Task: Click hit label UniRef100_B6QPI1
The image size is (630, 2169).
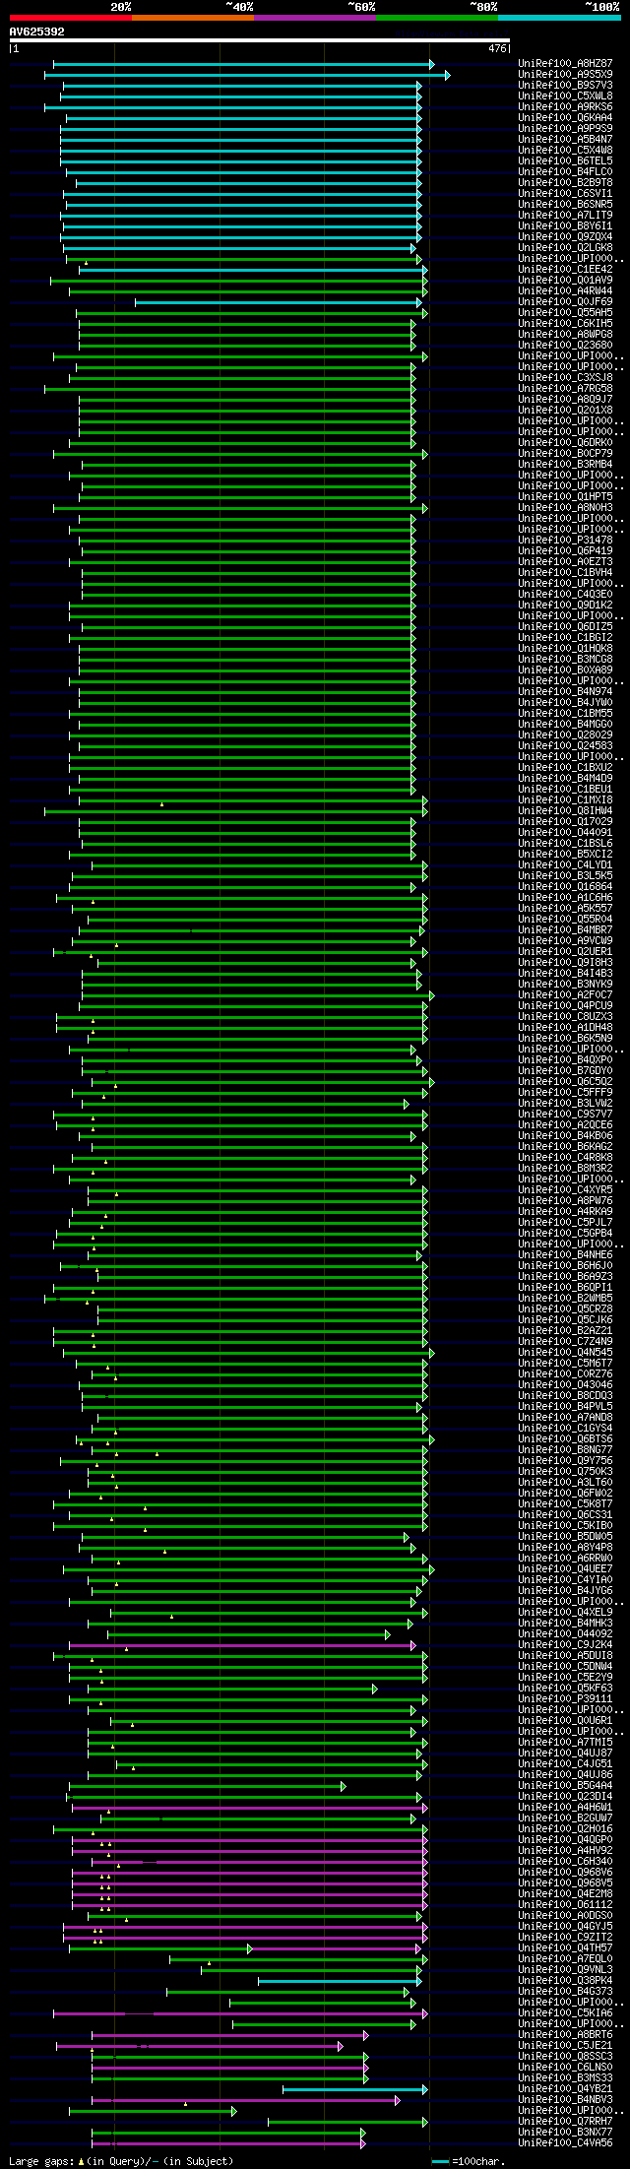Action: click(565, 1288)
